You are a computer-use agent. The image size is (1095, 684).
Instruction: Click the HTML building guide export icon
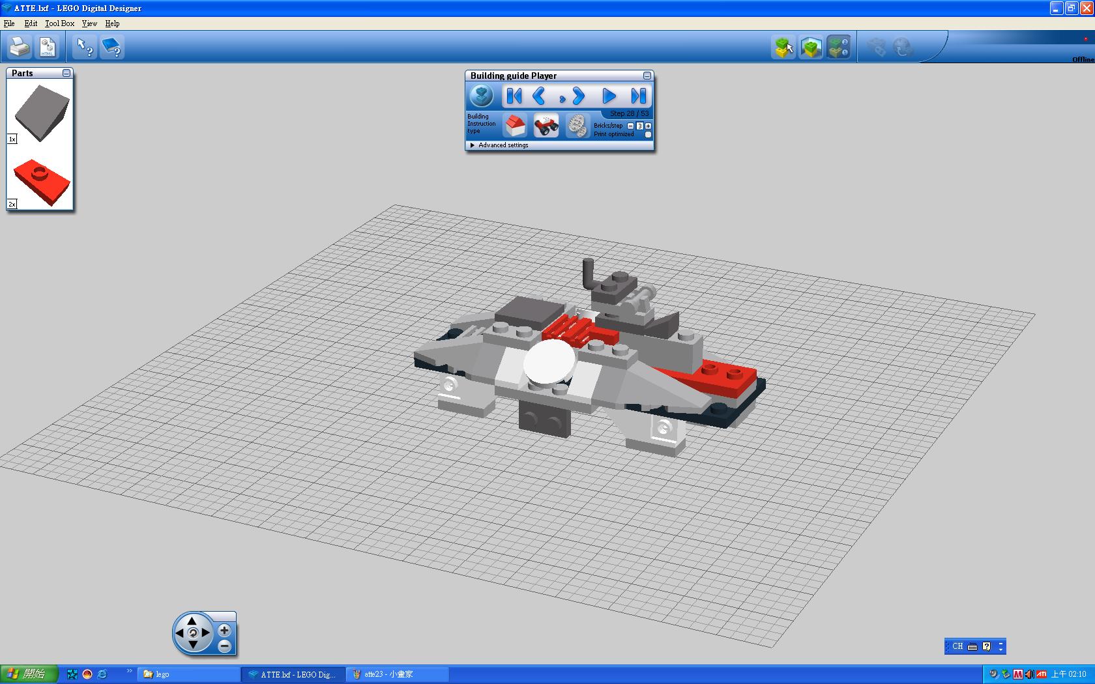click(x=48, y=47)
